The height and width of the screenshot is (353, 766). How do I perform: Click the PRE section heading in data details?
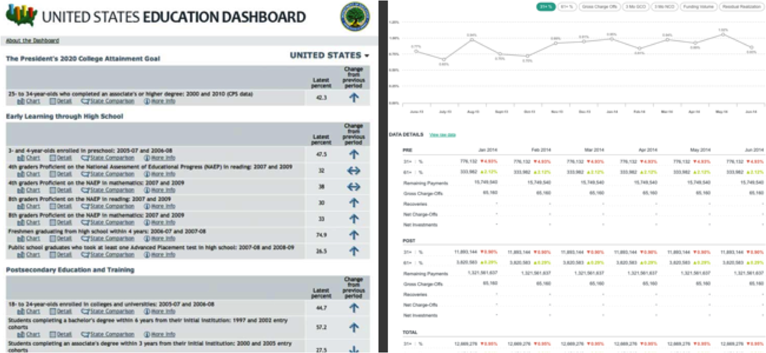(x=407, y=150)
